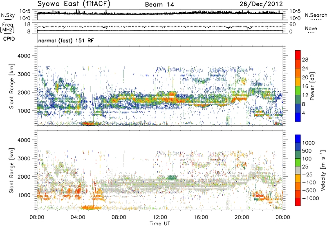Click the 'Time UT' axis label
This screenshot has width=327, height=226.
tap(160, 224)
